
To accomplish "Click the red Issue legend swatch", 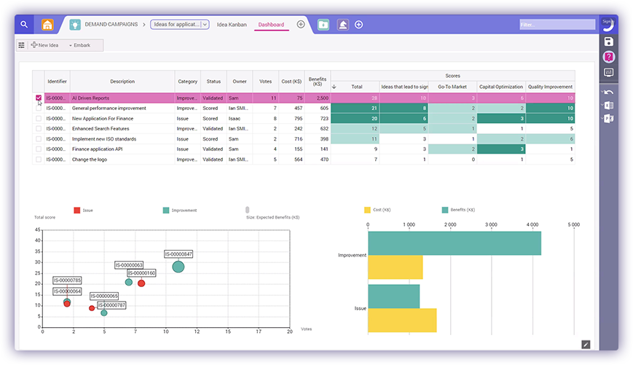I will click(76, 210).
